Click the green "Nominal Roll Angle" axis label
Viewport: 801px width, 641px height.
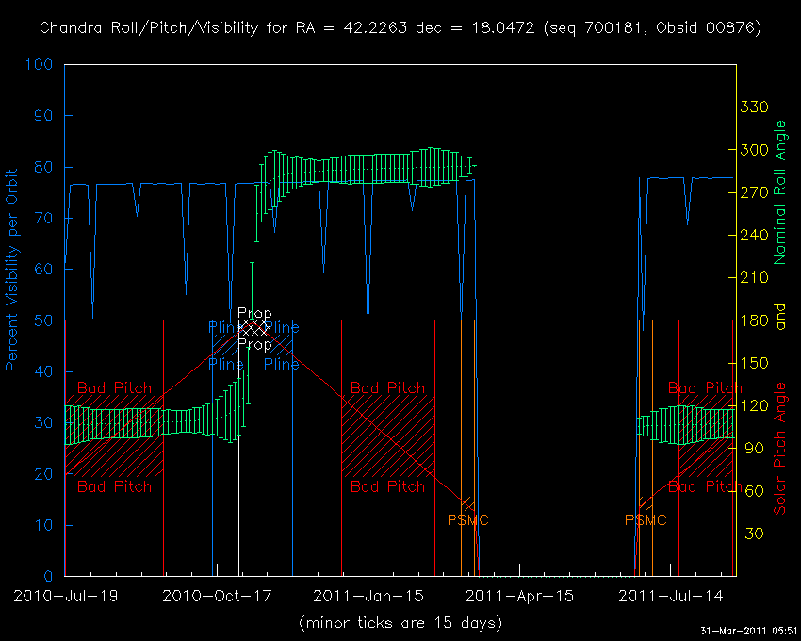click(779, 192)
